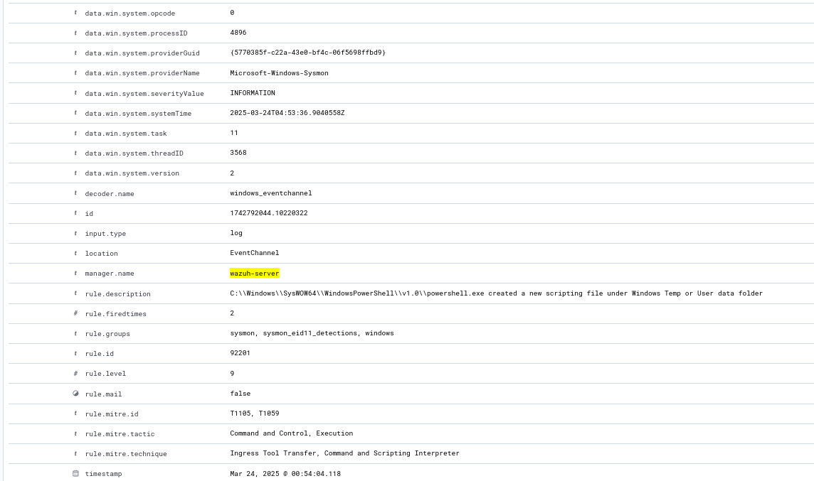The height and width of the screenshot is (481, 814).
Task: Select the highlighted wazuh-server value
Action: click(x=255, y=273)
